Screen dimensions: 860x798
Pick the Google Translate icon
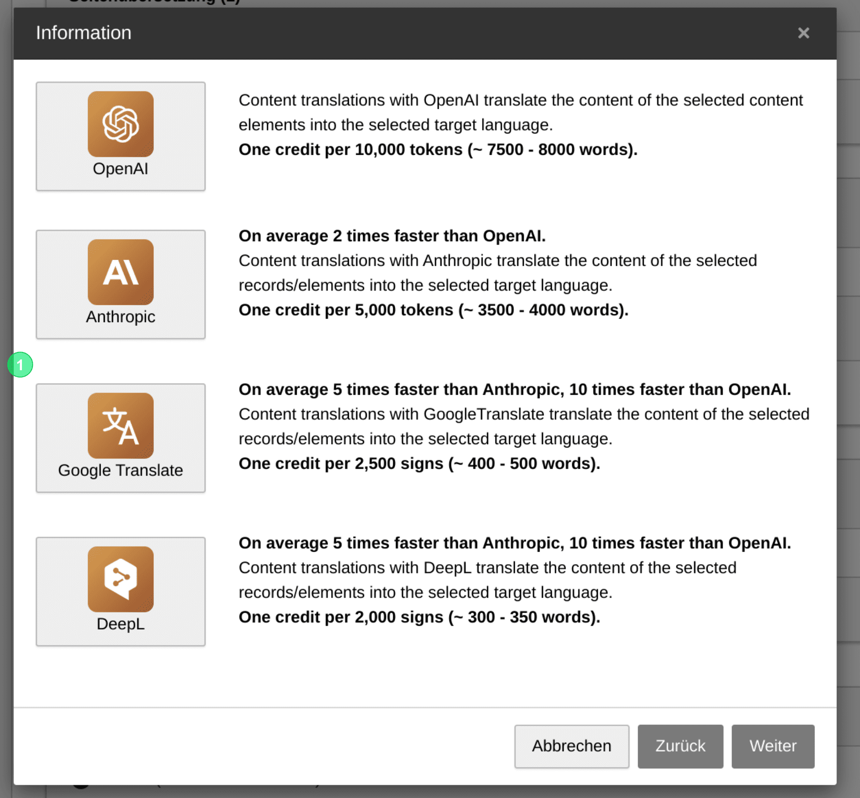pos(120,425)
